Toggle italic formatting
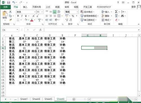The width and height of the screenshot is (141, 103). click(x=22, y=16)
